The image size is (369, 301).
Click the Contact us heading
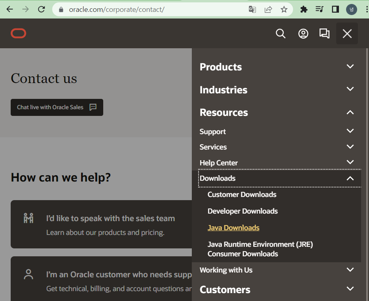coord(44,78)
